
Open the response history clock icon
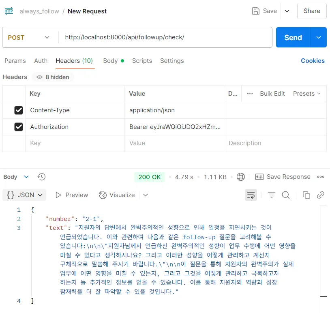[41, 177]
